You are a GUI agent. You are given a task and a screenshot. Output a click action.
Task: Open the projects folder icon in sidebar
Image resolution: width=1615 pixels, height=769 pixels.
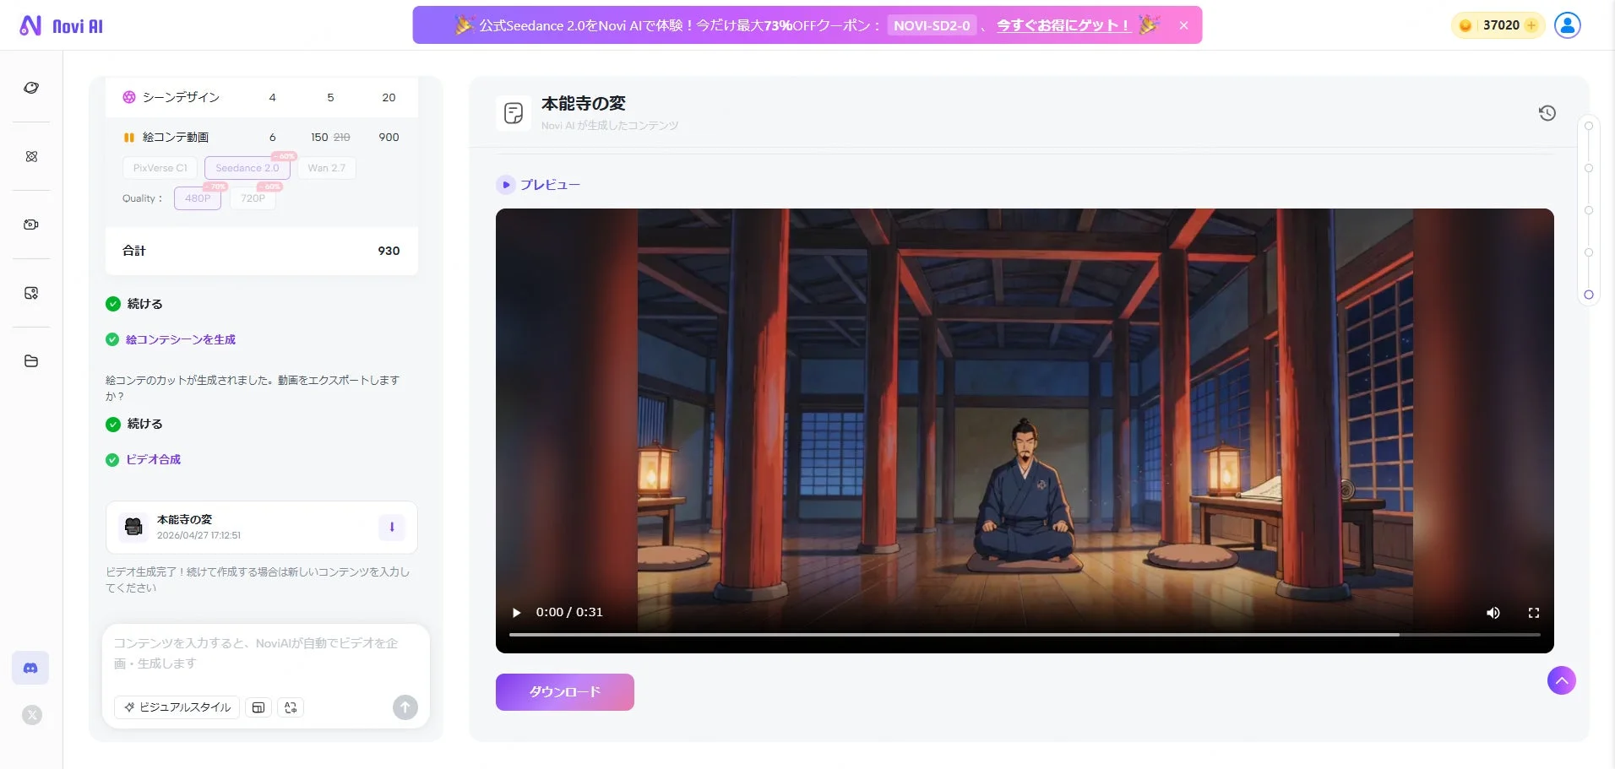31,360
